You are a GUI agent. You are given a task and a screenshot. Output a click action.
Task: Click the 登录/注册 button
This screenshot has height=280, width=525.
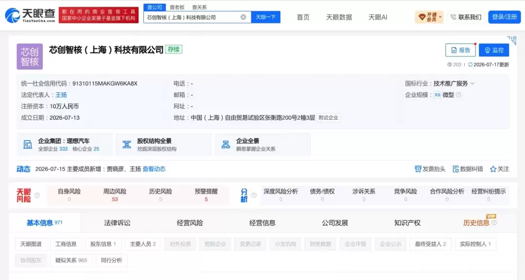504,17
